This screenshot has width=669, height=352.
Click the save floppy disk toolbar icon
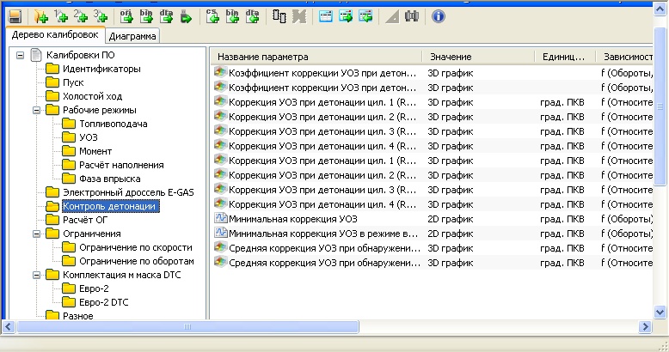pos(15,15)
